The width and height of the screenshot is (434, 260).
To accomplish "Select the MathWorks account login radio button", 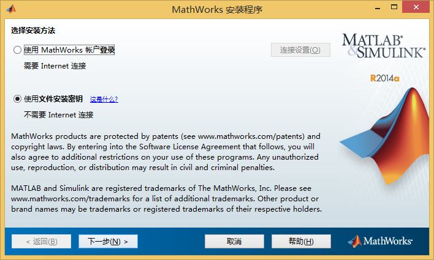I will pos(17,50).
